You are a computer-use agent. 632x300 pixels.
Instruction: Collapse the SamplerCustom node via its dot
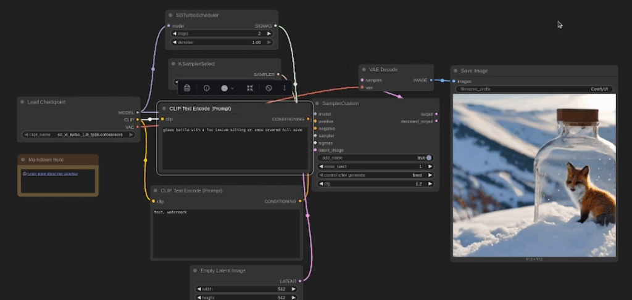[318, 103]
